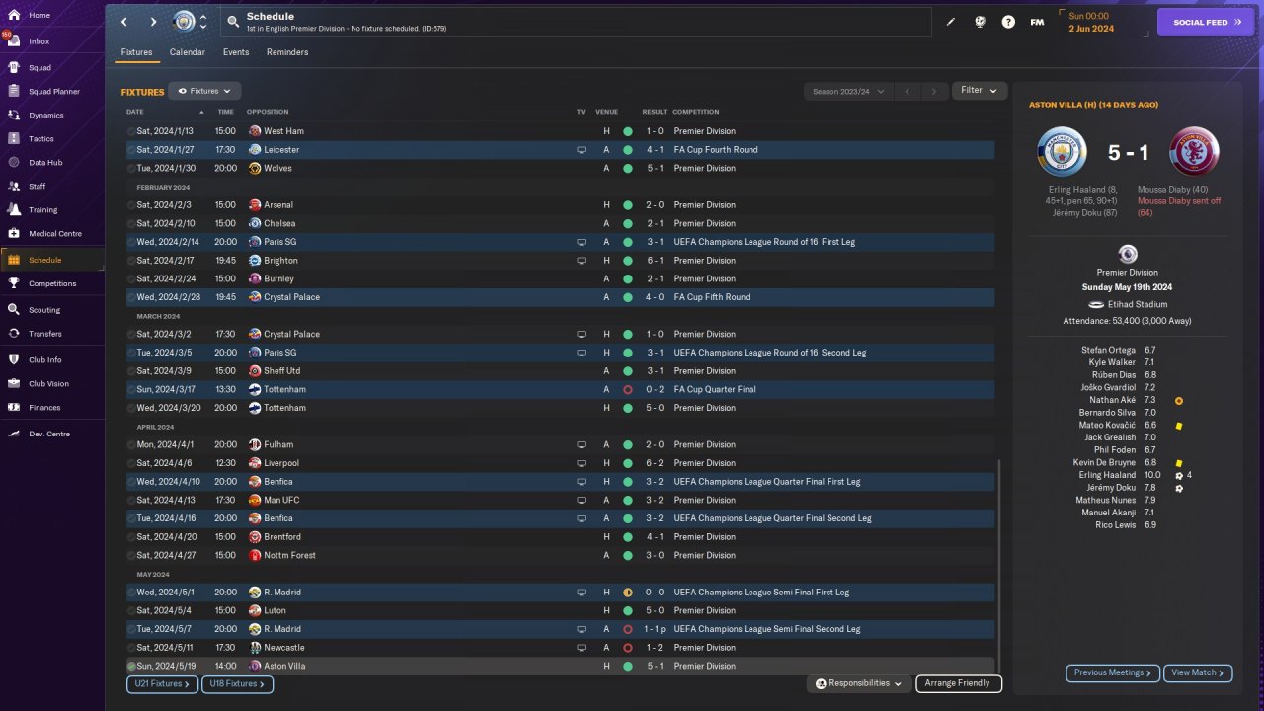The image size is (1264, 711).
Task: Select the West Ham fixture row circle
Action: point(131,131)
